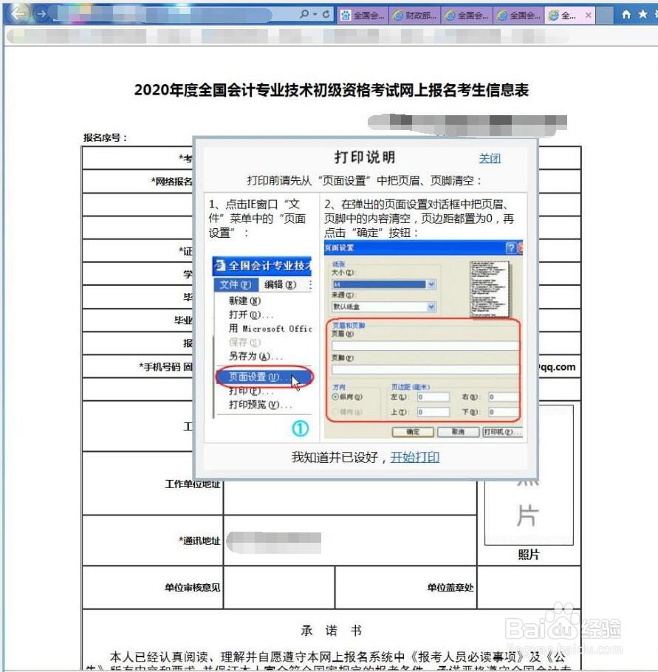Click the 报名序号 label
658x672 pixels.
pos(106,137)
